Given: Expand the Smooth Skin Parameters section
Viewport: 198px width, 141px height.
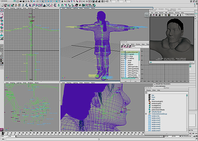Looking at the screenshot, I should click(x=155, y=84).
